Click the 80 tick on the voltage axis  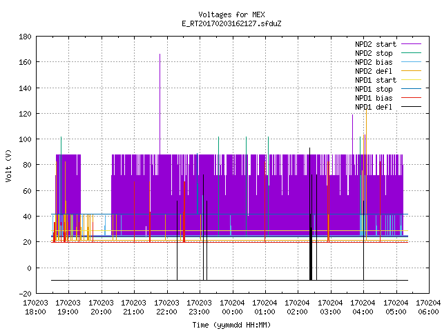click(x=27, y=165)
